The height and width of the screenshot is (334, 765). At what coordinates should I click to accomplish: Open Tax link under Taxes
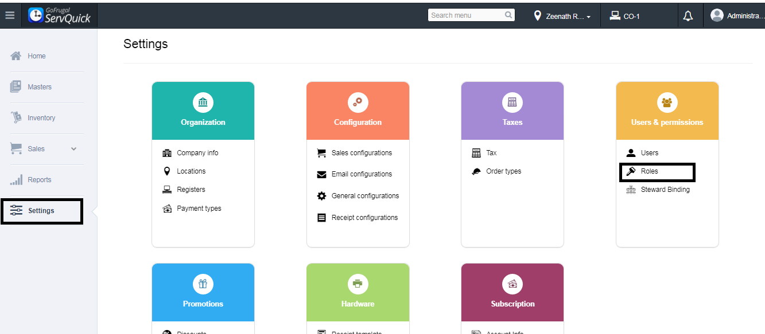click(491, 153)
